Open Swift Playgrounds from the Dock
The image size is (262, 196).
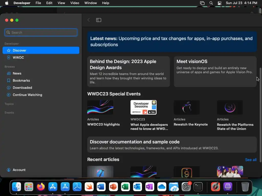pyautogui.click(x=89, y=187)
